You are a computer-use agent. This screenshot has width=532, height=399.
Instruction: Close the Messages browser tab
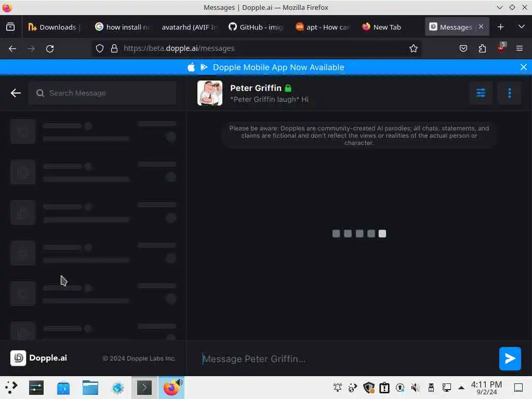click(x=481, y=26)
